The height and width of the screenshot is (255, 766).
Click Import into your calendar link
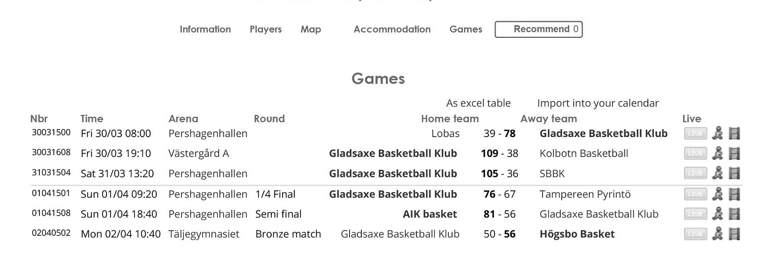[598, 103]
